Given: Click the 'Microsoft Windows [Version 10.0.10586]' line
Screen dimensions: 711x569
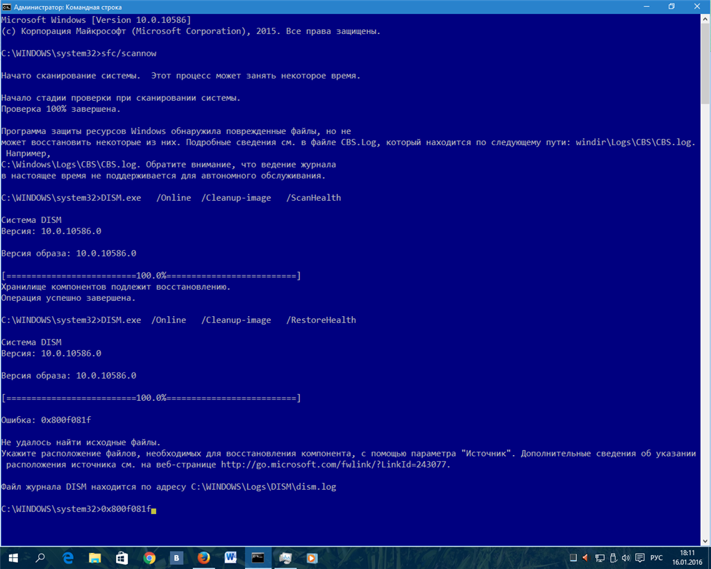Looking at the screenshot, I should (96, 20).
